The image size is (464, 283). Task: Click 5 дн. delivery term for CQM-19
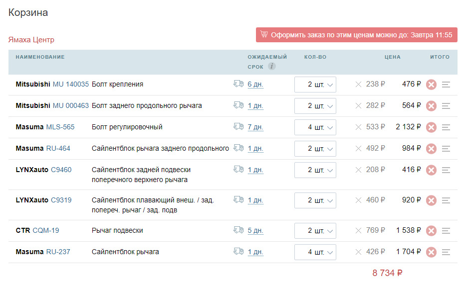coord(255,230)
